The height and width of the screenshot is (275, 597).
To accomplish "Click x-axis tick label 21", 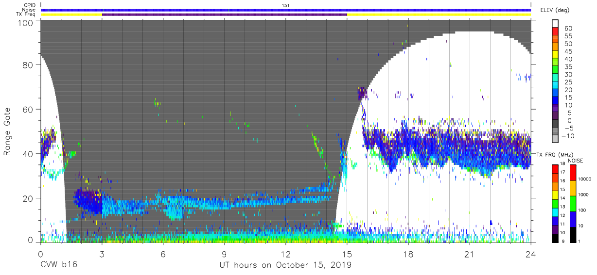I will click(x=470, y=254).
